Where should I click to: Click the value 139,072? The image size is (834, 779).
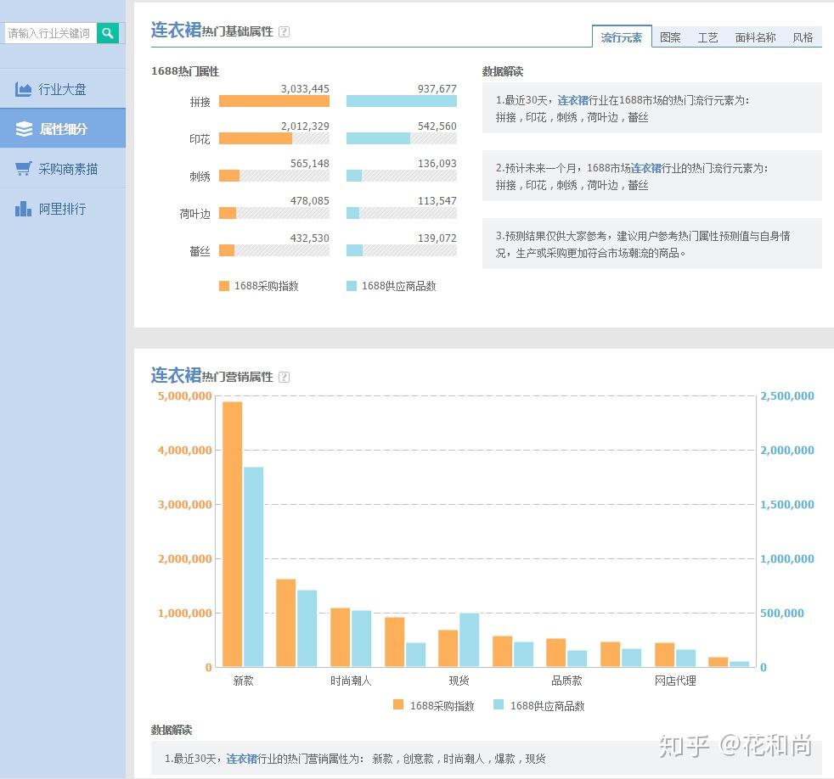[437, 238]
